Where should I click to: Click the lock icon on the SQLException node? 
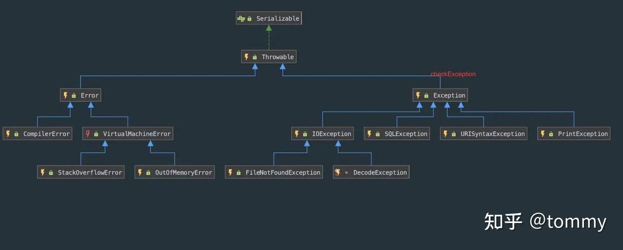pos(378,134)
